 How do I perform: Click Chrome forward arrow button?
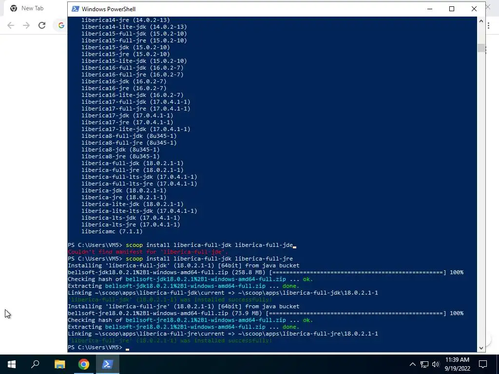[26, 25]
